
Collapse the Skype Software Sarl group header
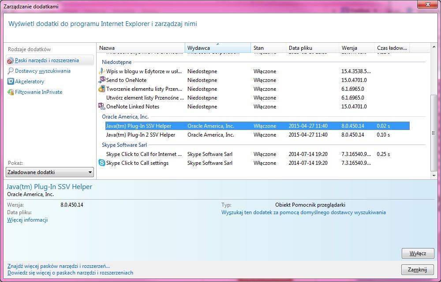tap(124, 145)
